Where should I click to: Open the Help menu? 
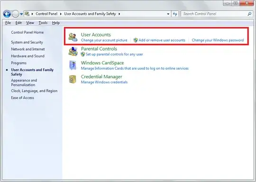[x=56, y=23]
